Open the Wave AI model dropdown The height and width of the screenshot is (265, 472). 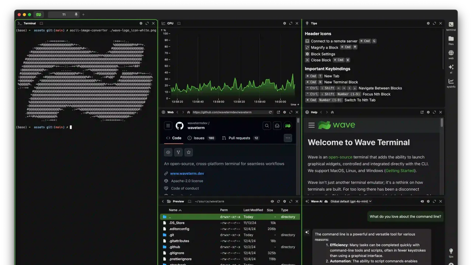point(351,201)
